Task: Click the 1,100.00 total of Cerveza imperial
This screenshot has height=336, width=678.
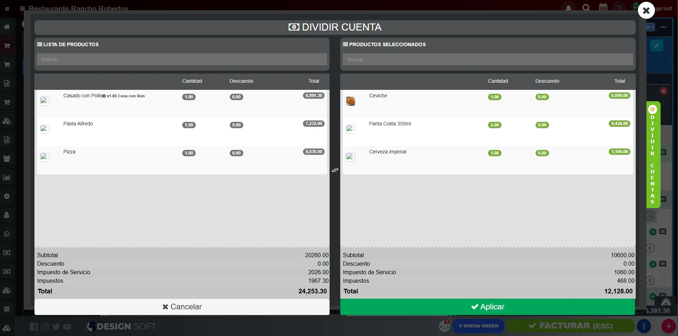Action: click(620, 152)
